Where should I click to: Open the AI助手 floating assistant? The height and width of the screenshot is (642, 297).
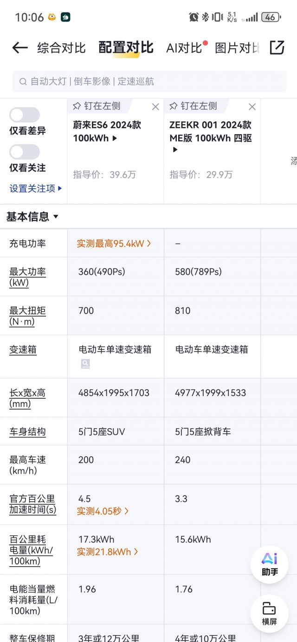coord(269,564)
